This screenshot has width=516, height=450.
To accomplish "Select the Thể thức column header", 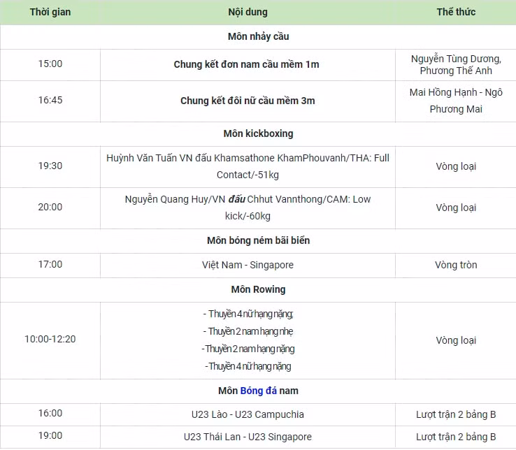I will (x=456, y=12).
